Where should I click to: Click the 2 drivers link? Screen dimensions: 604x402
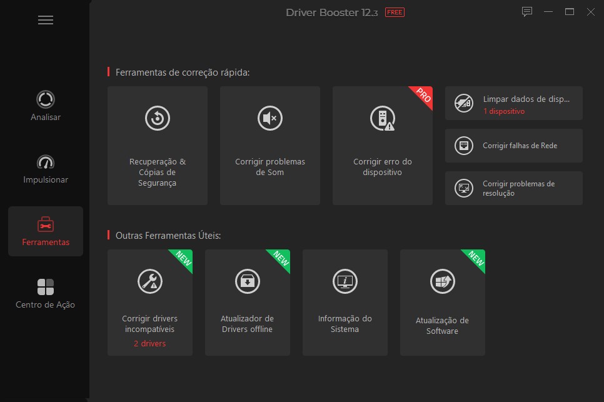pyautogui.click(x=149, y=343)
